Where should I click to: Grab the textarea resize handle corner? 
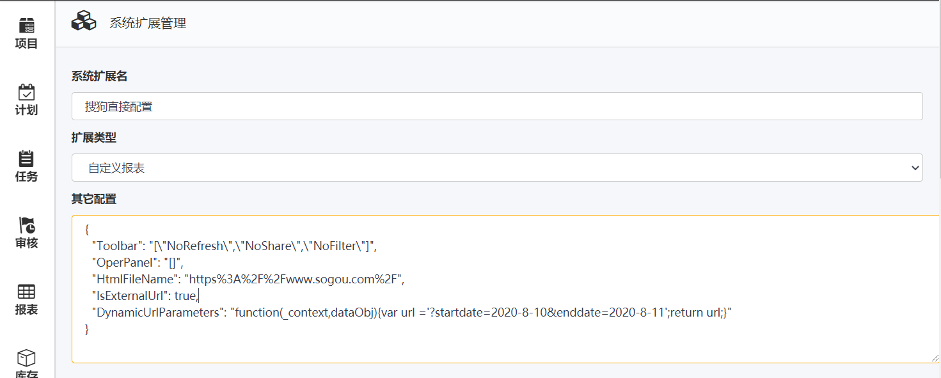[x=935, y=359]
